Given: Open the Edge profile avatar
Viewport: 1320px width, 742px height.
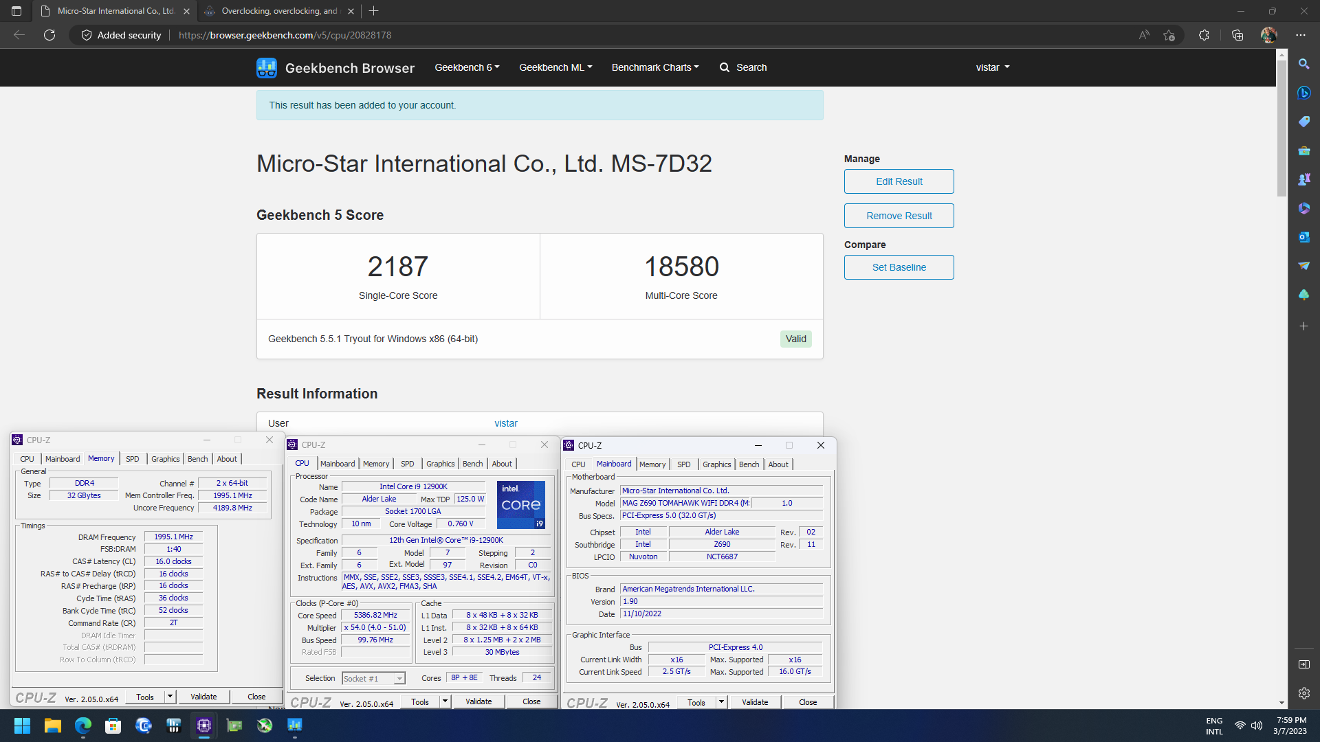Looking at the screenshot, I should click(1269, 35).
